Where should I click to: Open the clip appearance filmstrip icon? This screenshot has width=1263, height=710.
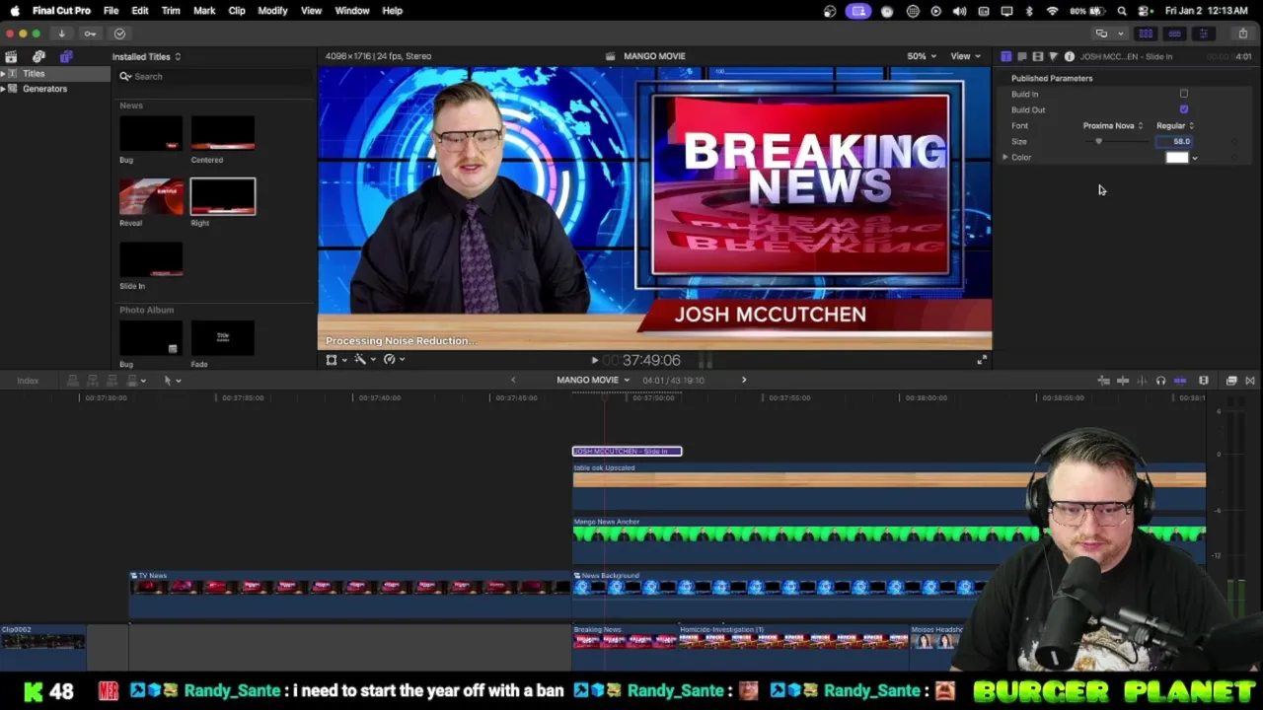pyautogui.click(x=1204, y=381)
